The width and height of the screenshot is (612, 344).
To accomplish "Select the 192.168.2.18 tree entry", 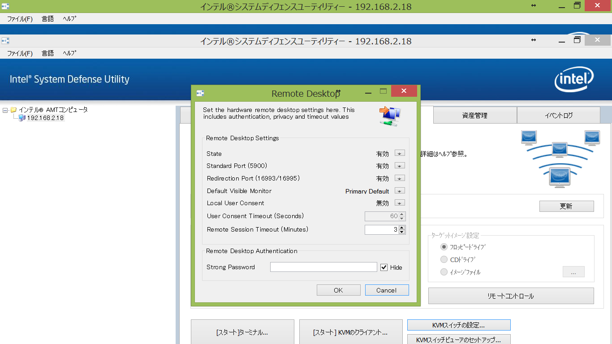I will [45, 118].
